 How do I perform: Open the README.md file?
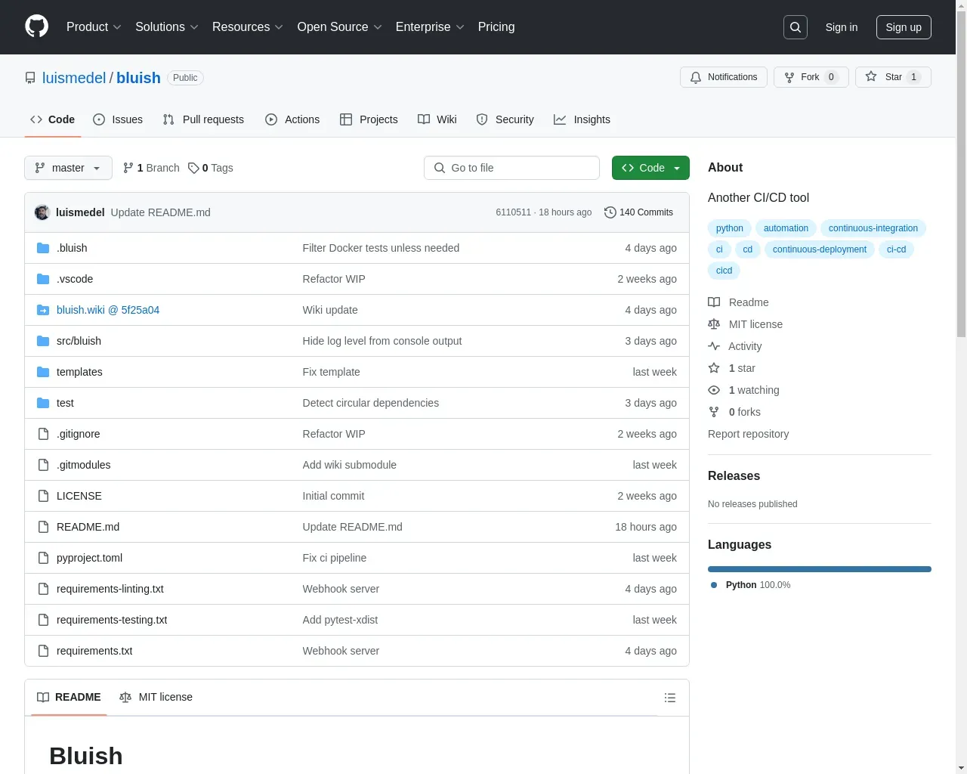[x=88, y=527]
